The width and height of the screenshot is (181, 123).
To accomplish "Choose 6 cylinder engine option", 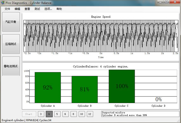I will (65, 114).
